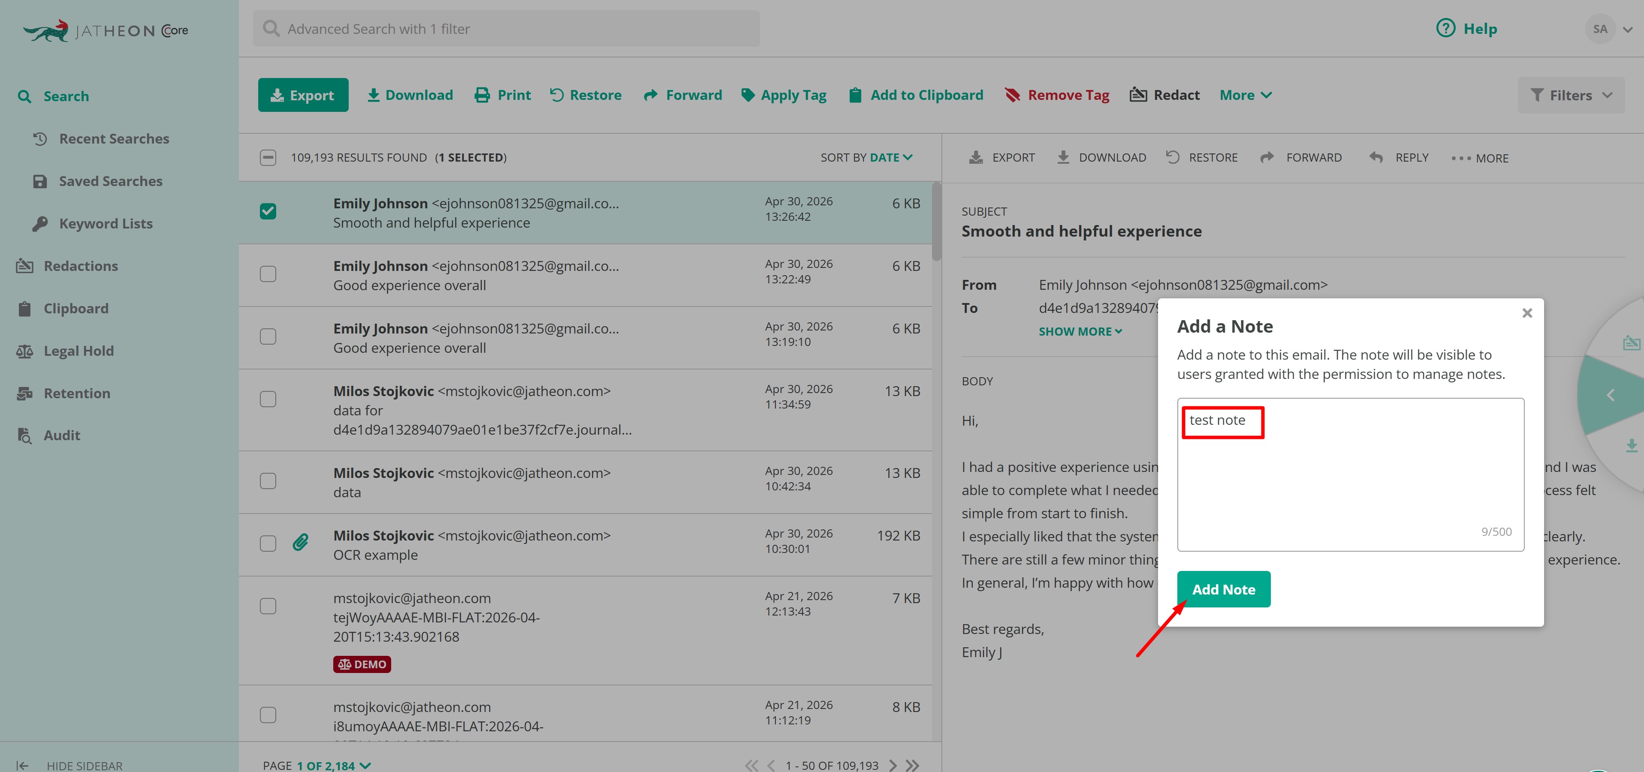Open Legal Hold in the sidebar
1644x772 pixels.
[65, 351]
